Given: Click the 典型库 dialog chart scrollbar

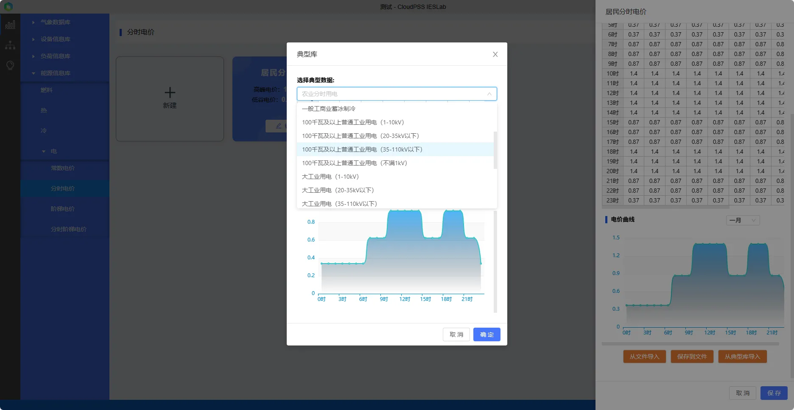Looking at the screenshot, I should pyautogui.click(x=495, y=261).
